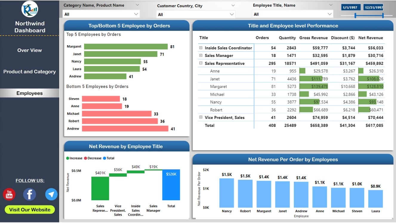Select the Employees page tab
396x223 pixels.
[30, 93]
